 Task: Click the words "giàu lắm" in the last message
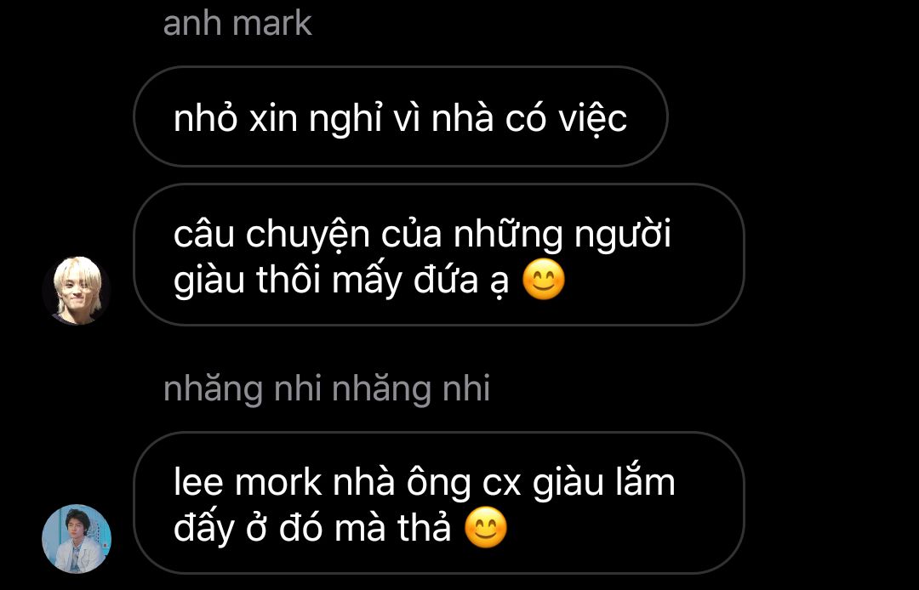[x=604, y=484]
